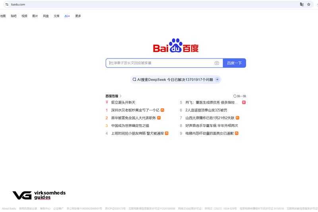Go to the 图片 section
318x212 pixels.
pyautogui.click(x=35, y=16)
